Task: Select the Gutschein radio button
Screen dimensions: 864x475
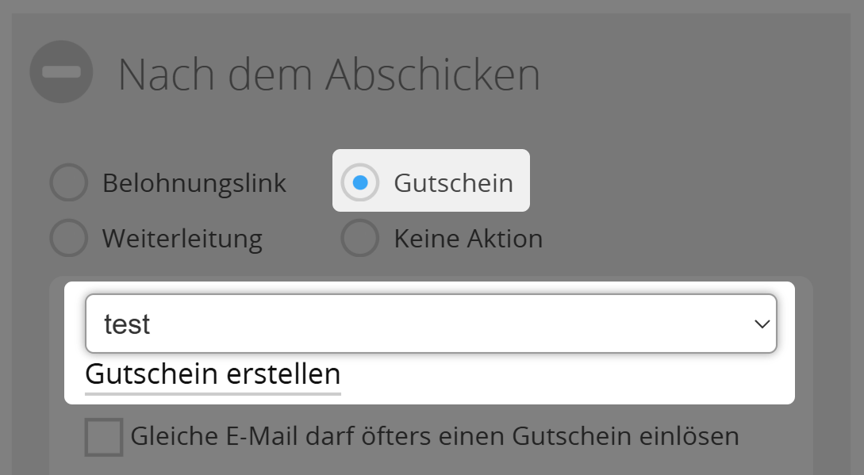Action: [x=359, y=183]
